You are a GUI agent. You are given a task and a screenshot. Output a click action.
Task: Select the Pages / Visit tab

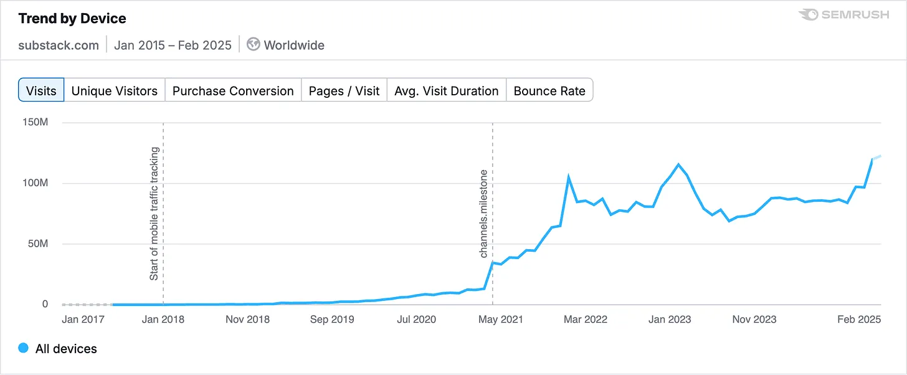pyautogui.click(x=344, y=90)
